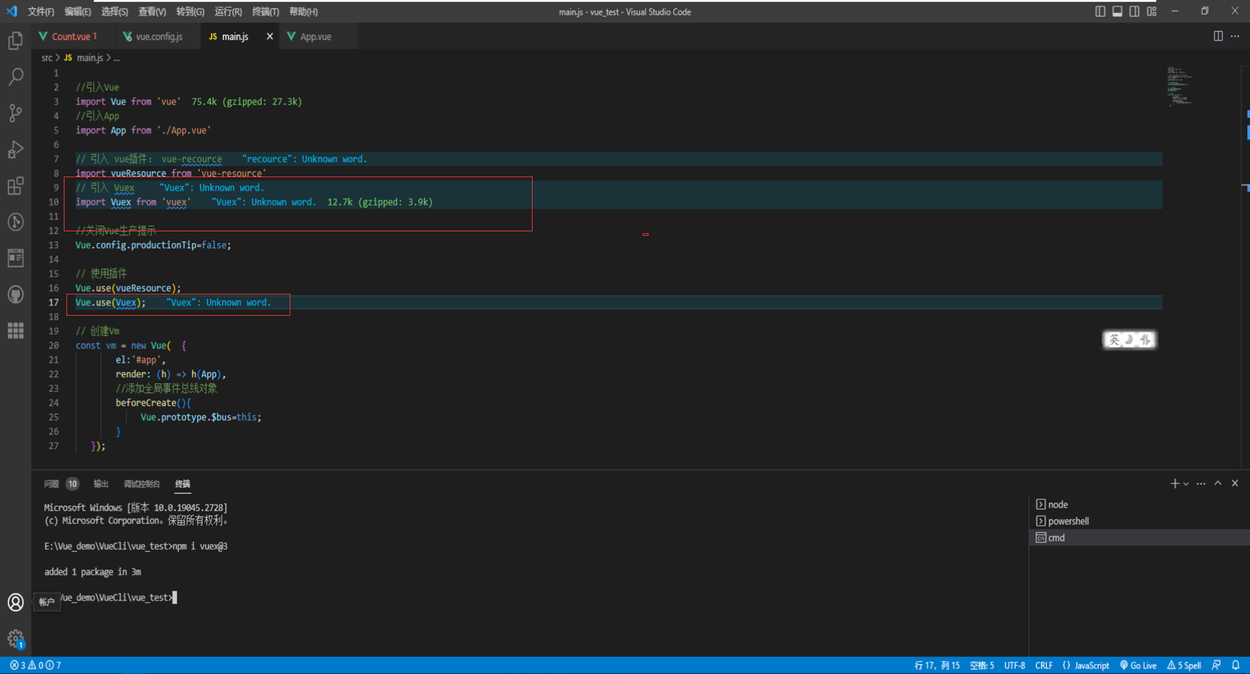Maximize the panel with the chevron up
1250x674 pixels.
click(1218, 483)
